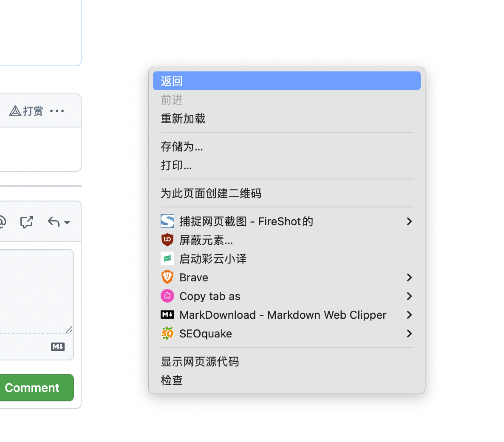The height and width of the screenshot is (442, 504).
Task: Click the FireShot extension icon
Action: point(167,221)
